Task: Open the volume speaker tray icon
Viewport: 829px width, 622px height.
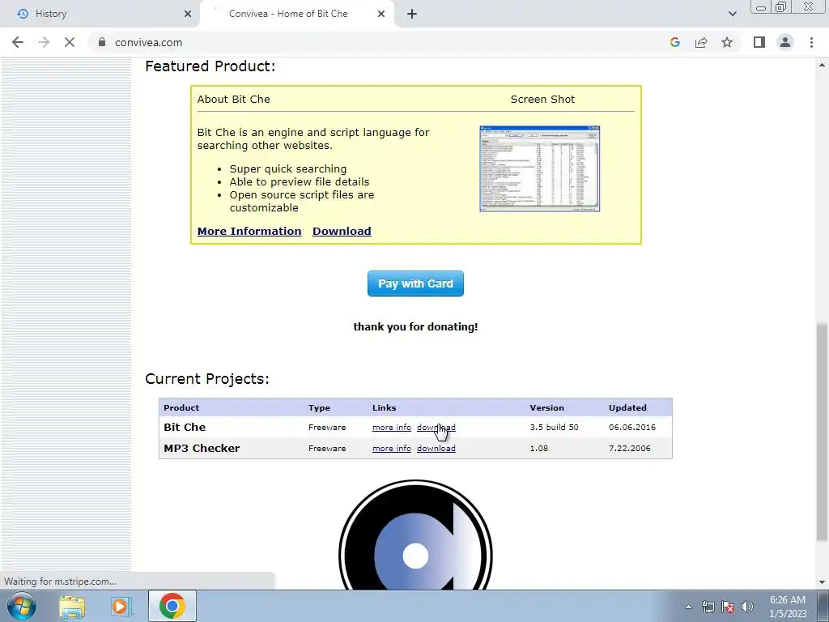Action: [x=747, y=607]
